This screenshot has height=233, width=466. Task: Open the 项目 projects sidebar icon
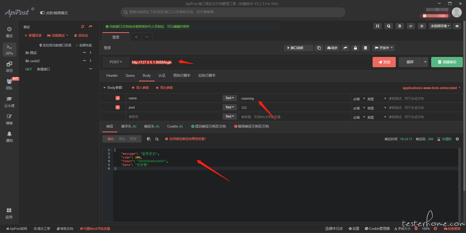[9, 67]
